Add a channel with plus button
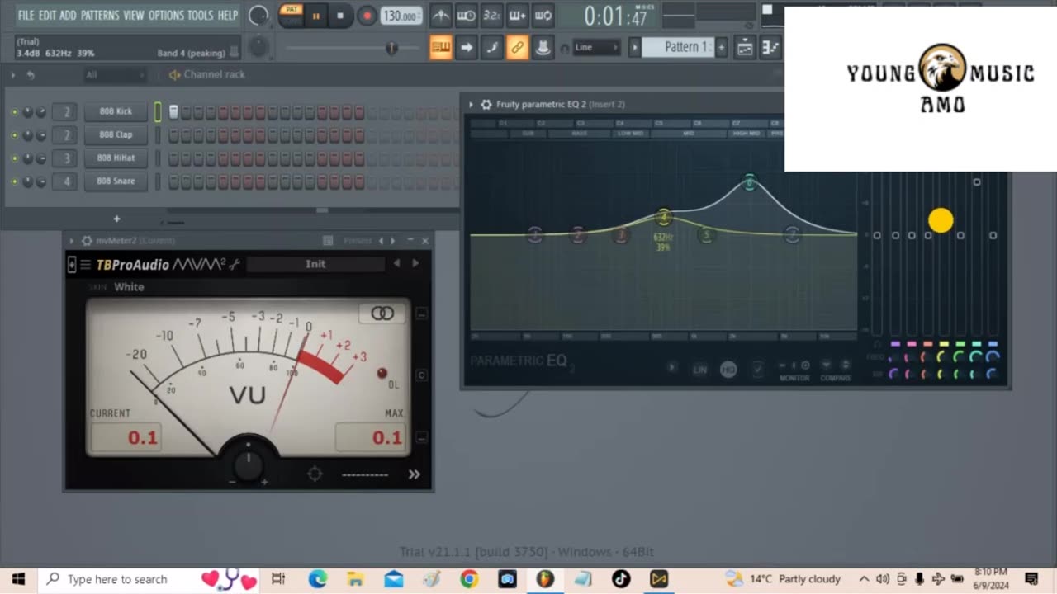The height and width of the screenshot is (594, 1057). point(116,219)
